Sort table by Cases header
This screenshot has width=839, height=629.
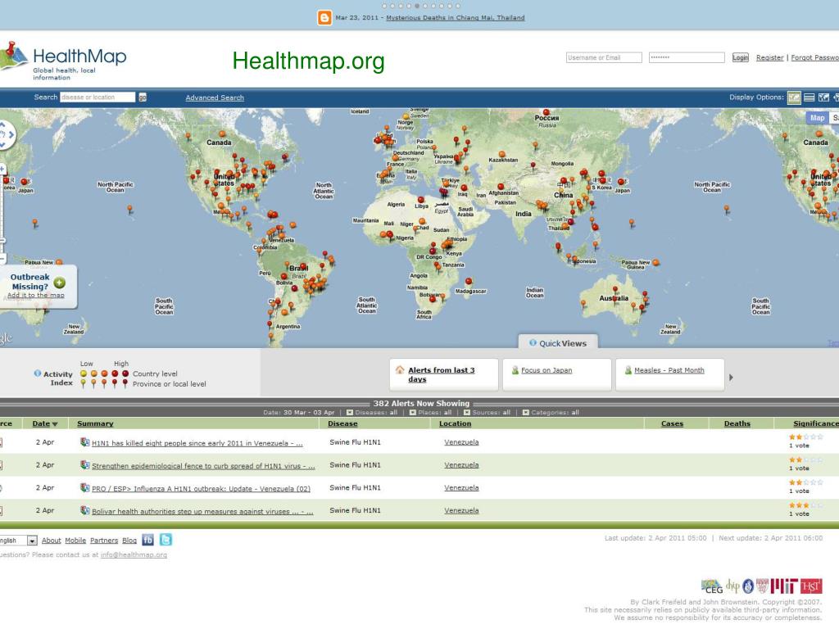coord(672,423)
